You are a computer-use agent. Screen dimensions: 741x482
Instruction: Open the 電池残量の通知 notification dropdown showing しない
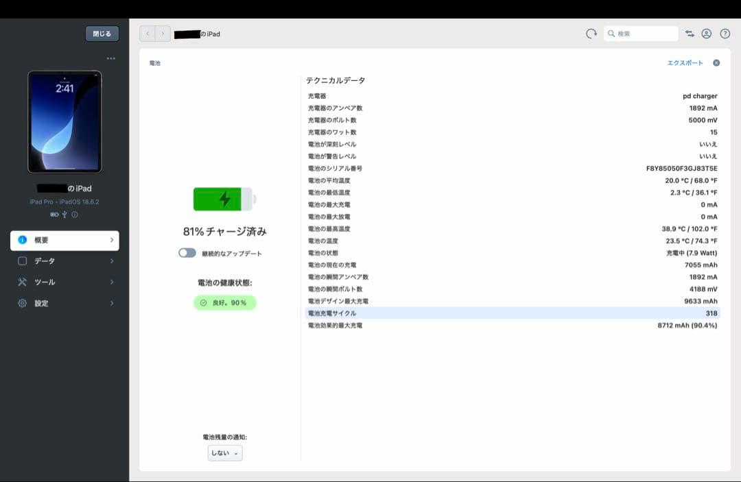[x=224, y=453]
